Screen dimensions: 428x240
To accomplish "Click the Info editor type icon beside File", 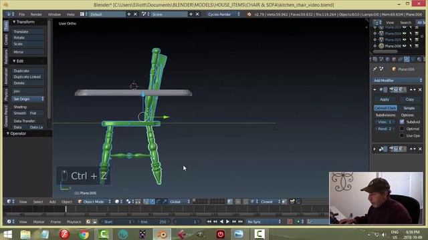I will click(x=9, y=14).
